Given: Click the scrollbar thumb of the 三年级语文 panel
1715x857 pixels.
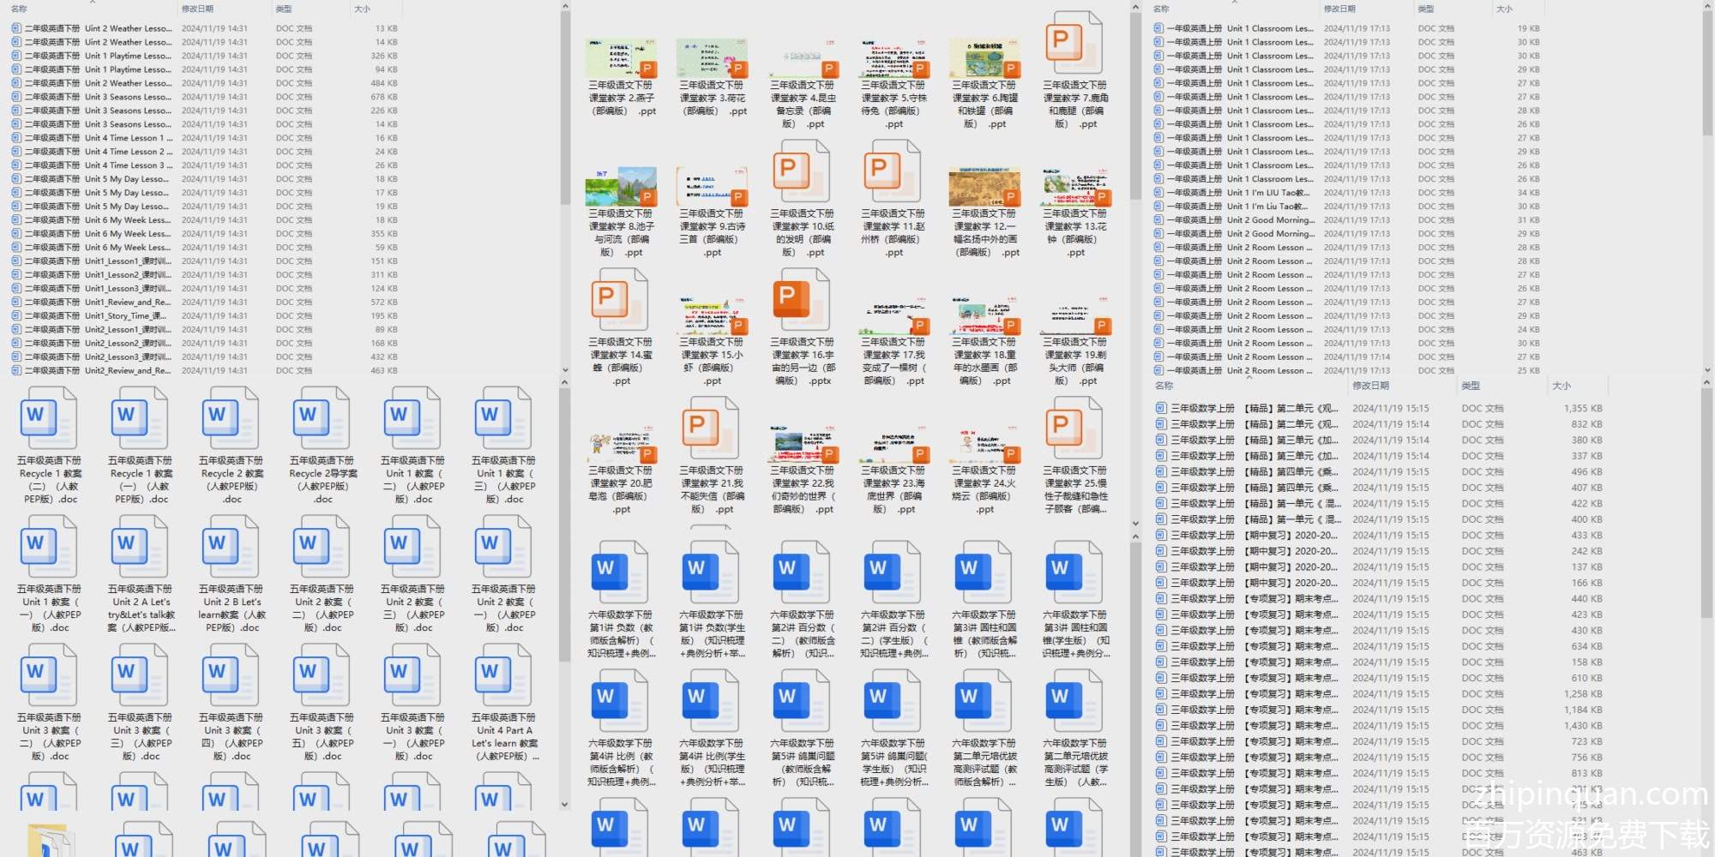Looking at the screenshot, I should 1135,103.
